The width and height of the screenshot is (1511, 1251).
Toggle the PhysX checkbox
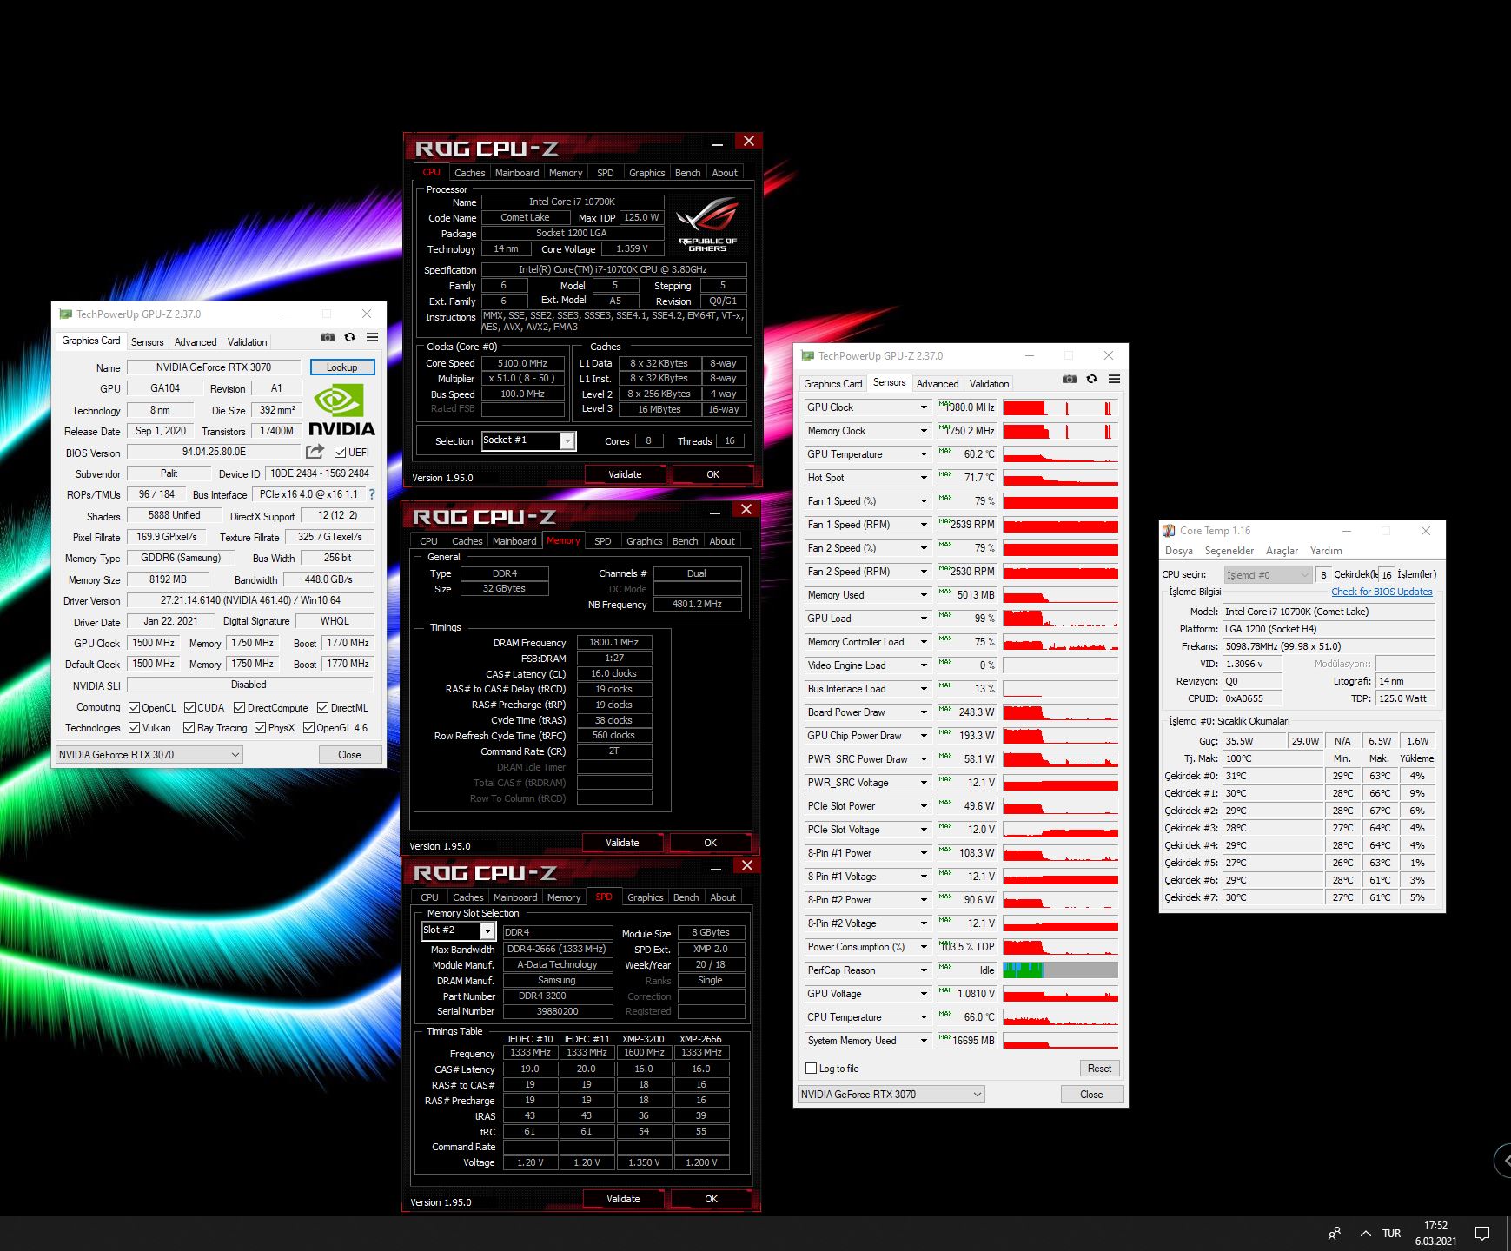pyautogui.click(x=260, y=728)
